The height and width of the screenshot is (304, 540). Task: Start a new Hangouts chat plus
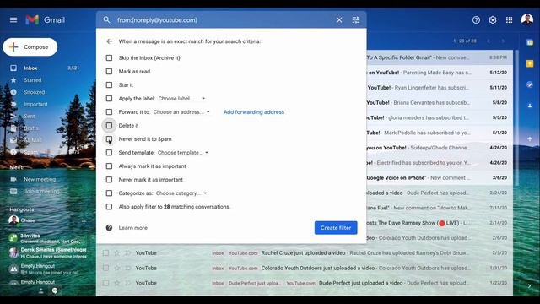(84, 221)
